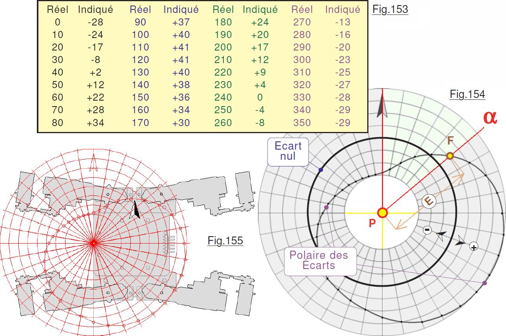The height and width of the screenshot is (336, 506).
Task: Click the table cell '+9'
Action: tap(260, 72)
